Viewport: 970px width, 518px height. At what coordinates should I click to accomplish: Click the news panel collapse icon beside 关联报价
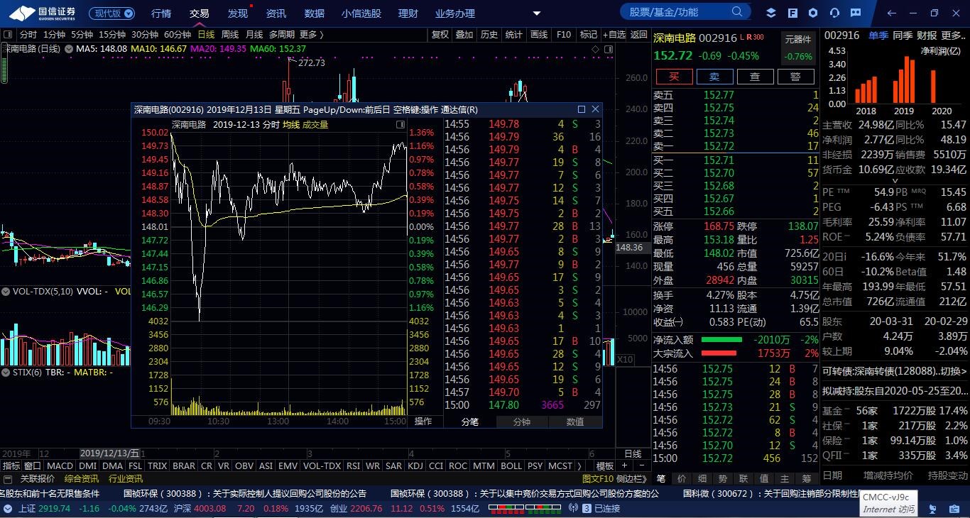(8, 479)
